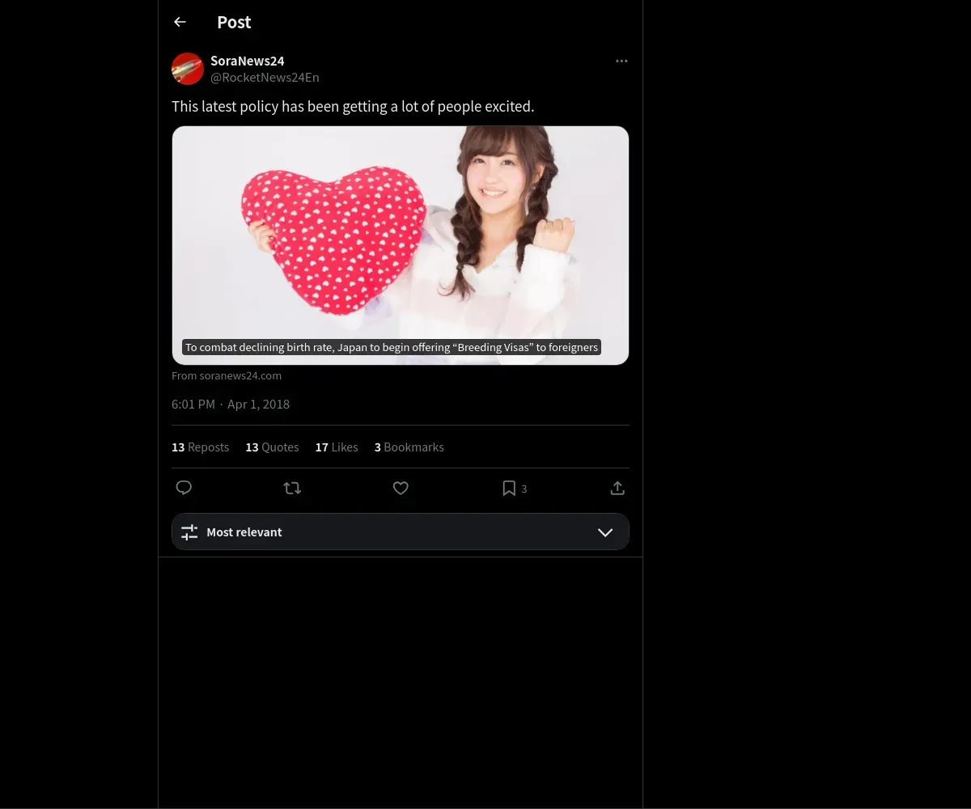
Task: Show the 3 Bookmarks count
Action: point(409,447)
